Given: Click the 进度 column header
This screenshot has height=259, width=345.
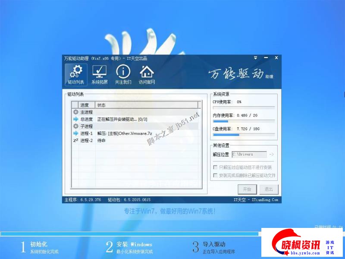Looking at the screenshot, I should pyautogui.click(x=85, y=105).
